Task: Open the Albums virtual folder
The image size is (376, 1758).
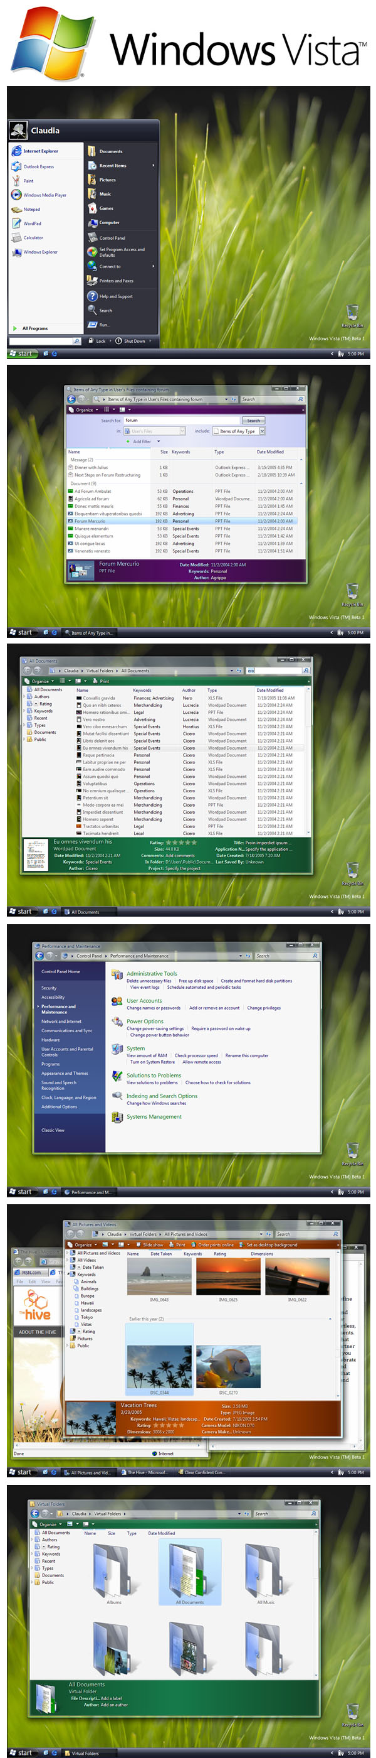Action: coord(114,1571)
